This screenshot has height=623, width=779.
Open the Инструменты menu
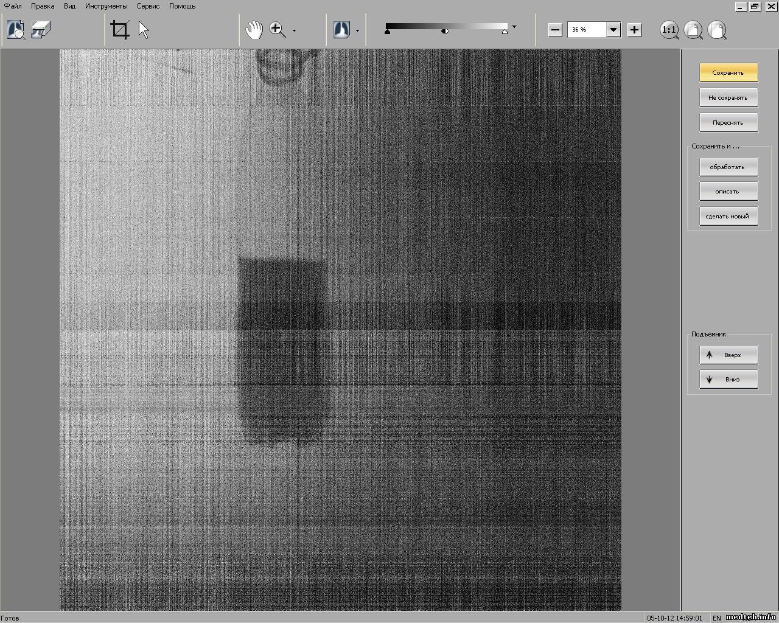[106, 6]
